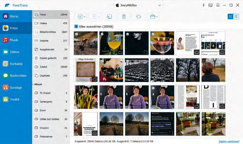Open the toolbox briefcase icon

click(x=152, y=17)
